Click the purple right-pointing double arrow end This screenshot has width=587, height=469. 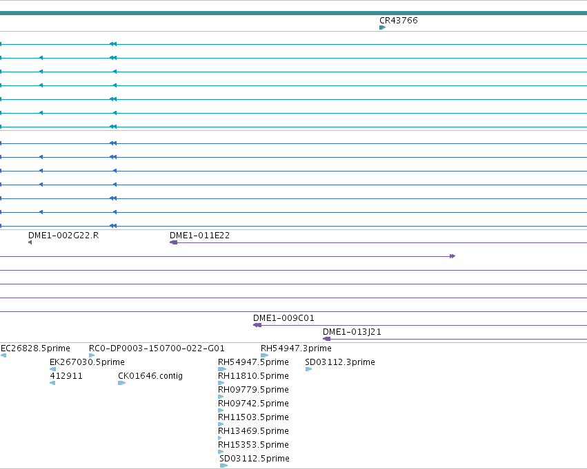tap(452, 256)
